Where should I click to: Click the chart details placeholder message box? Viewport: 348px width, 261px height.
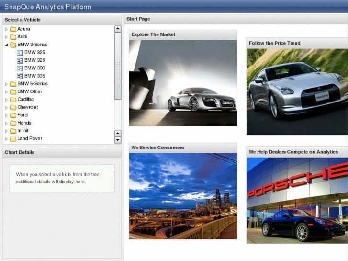click(62, 178)
